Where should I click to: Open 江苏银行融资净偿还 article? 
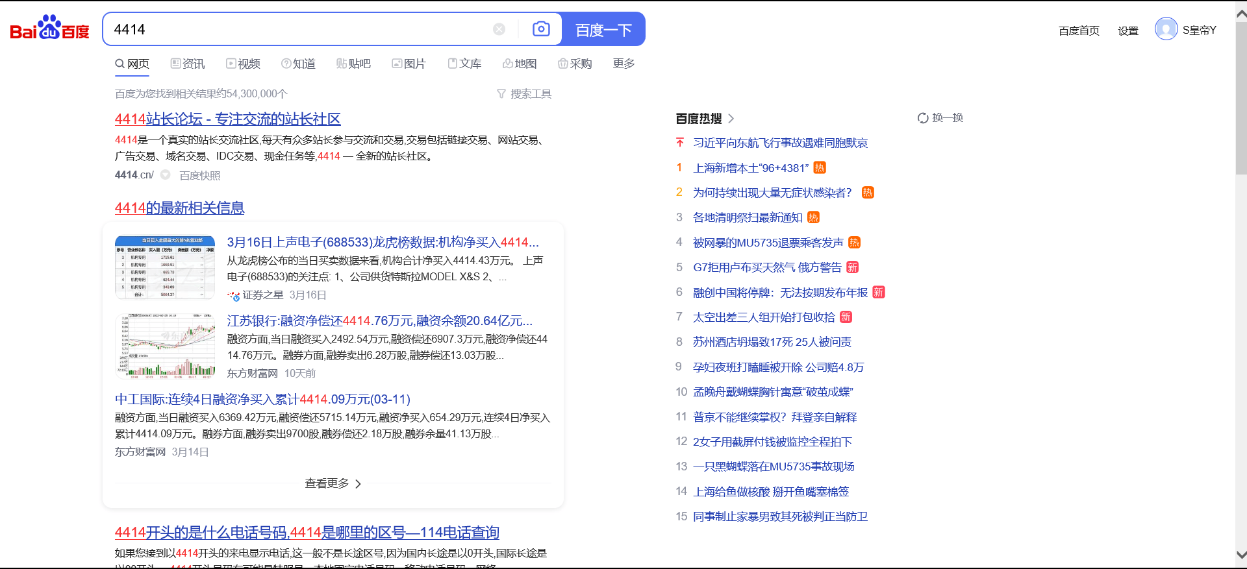(380, 321)
